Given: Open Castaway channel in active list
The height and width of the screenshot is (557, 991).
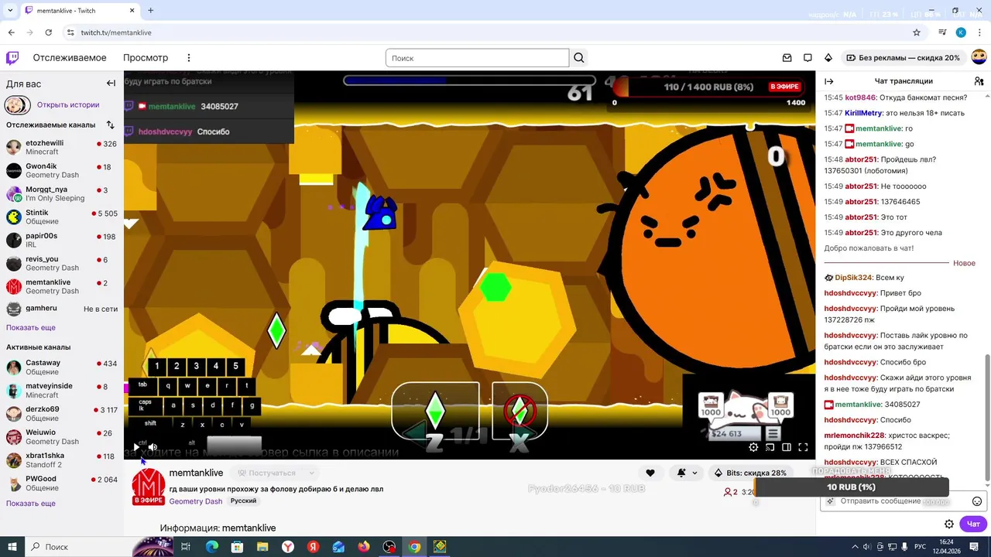Looking at the screenshot, I should (62, 367).
